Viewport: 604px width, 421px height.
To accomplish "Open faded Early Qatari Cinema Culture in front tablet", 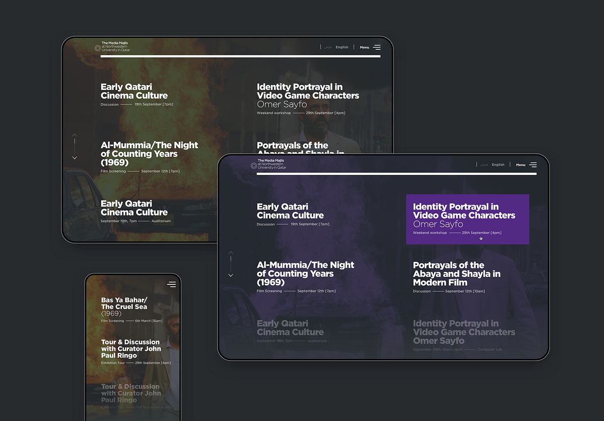I will pos(292,331).
